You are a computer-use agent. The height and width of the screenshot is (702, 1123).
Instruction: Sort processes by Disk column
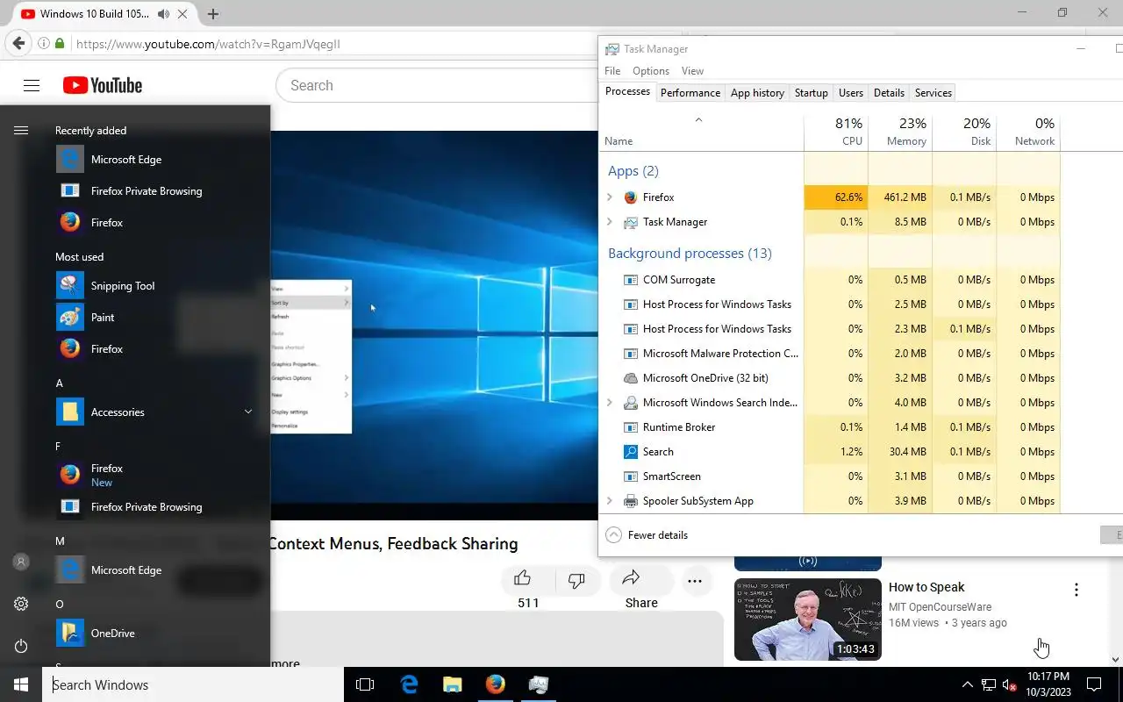click(964, 132)
